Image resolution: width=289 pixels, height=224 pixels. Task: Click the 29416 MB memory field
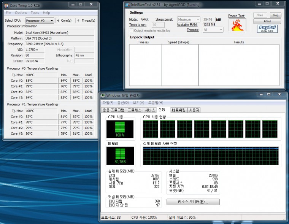[x=209, y=19]
